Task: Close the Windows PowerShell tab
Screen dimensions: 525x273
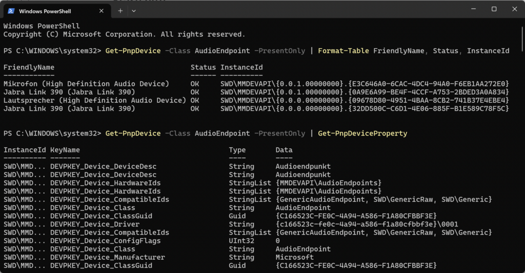Action: click(102, 11)
